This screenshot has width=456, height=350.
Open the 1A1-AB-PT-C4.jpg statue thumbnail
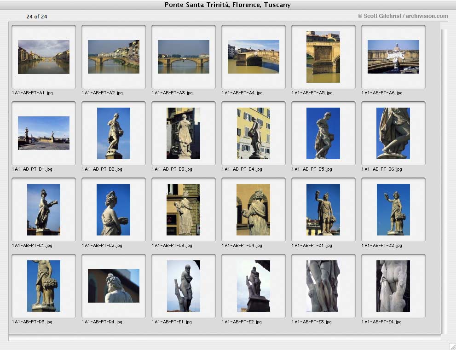253,210
